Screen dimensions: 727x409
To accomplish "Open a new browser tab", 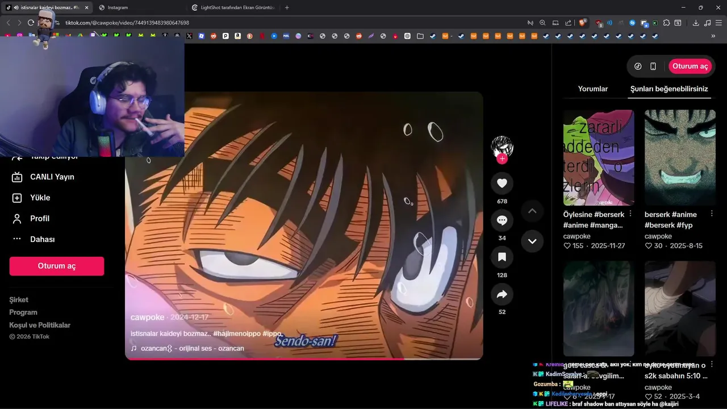I will pyautogui.click(x=287, y=7).
